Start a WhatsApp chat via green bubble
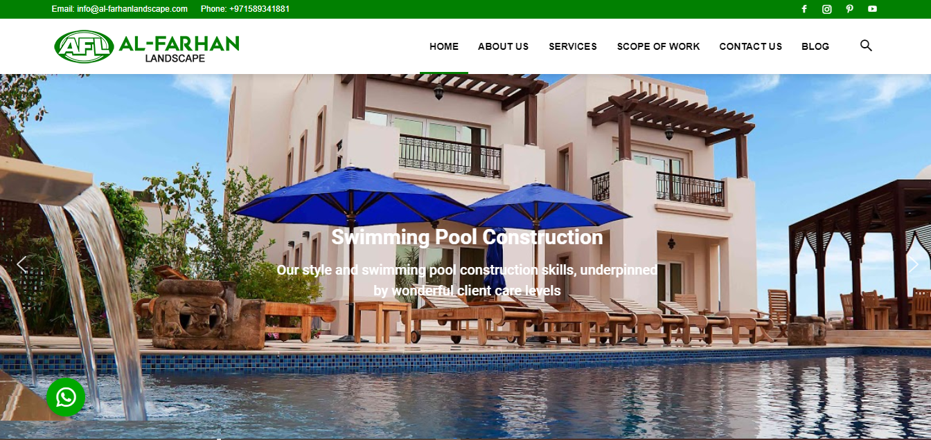931x440 pixels. (66, 397)
